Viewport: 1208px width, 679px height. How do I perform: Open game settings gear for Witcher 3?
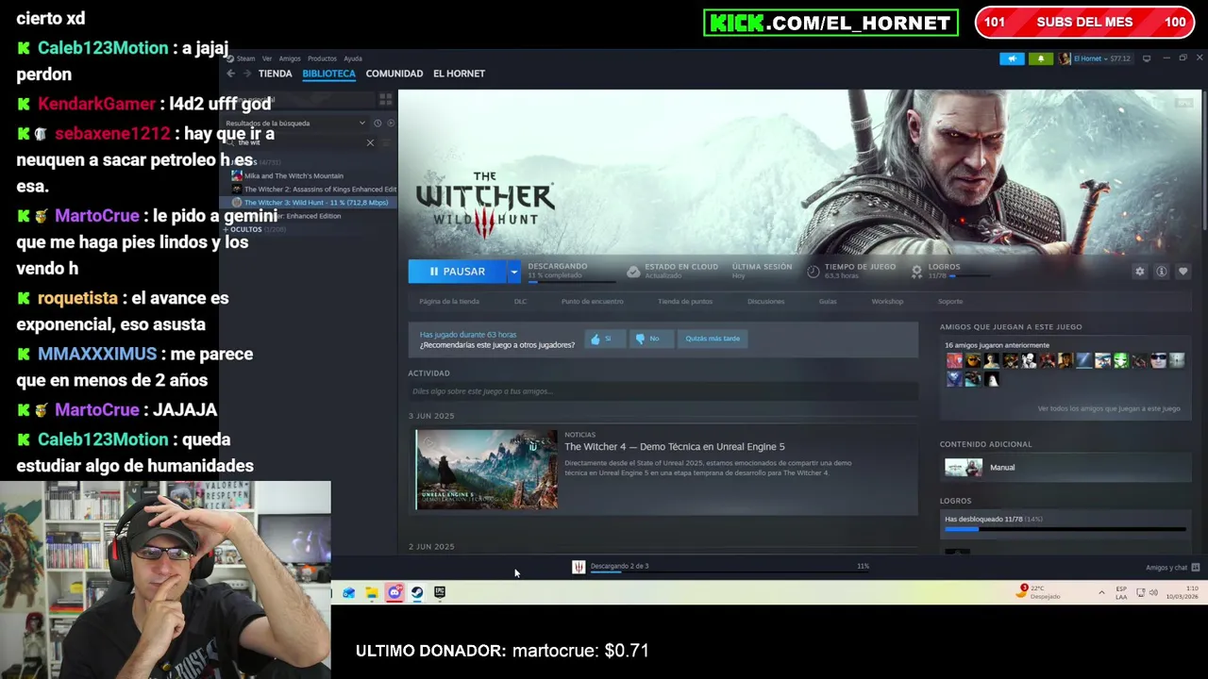(x=1139, y=272)
